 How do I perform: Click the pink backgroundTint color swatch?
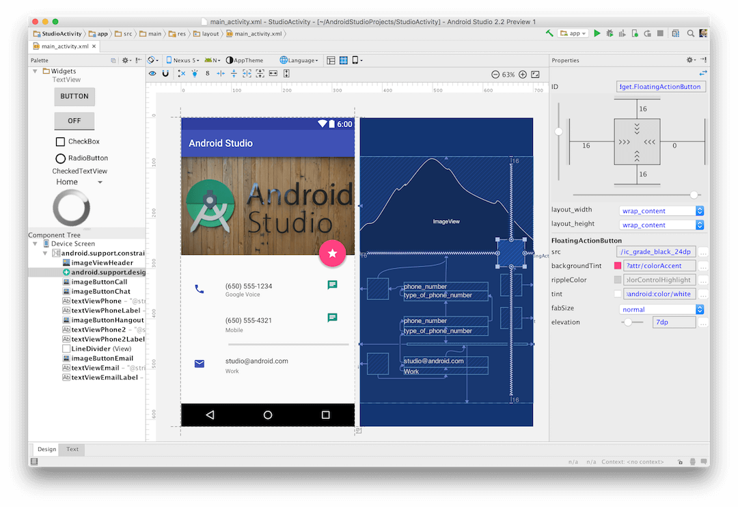coord(618,266)
